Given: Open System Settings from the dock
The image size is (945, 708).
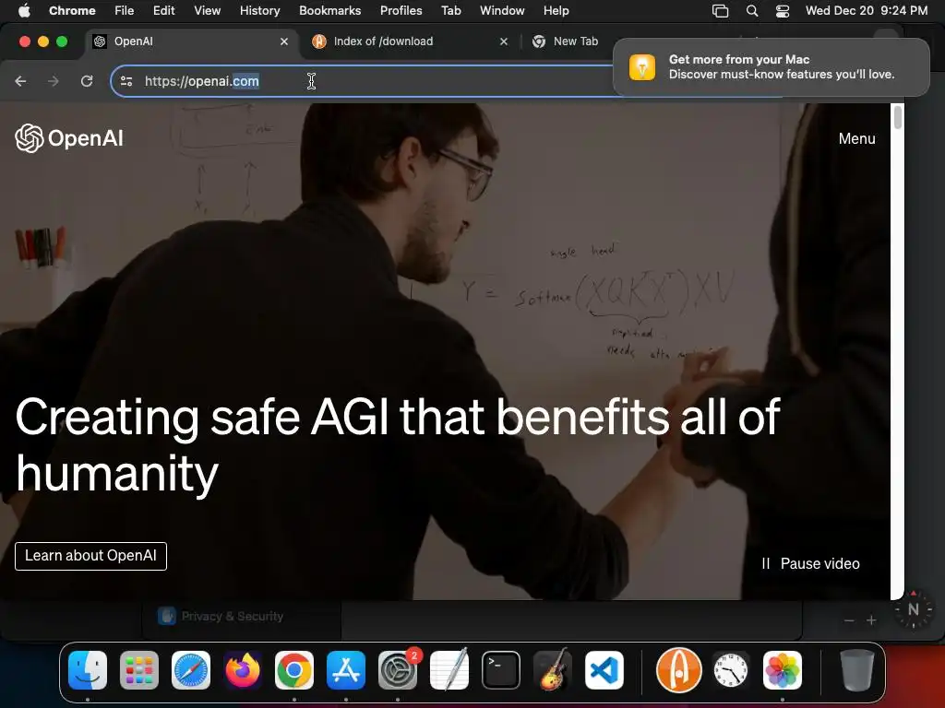Looking at the screenshot, I should pos(398,670).
